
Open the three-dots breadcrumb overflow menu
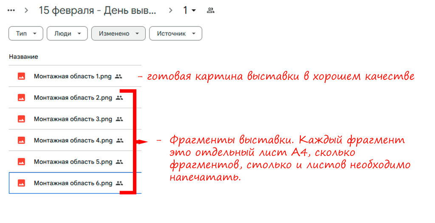(11, 10)
